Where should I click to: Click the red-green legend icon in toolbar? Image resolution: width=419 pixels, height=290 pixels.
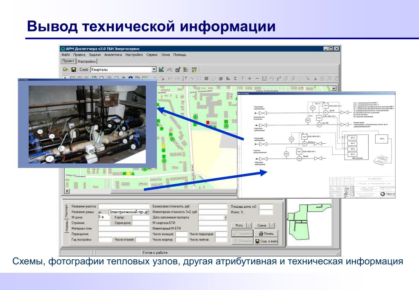click(194, 70)
